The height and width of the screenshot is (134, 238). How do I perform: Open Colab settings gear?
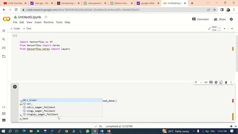(x=231, y=19)
